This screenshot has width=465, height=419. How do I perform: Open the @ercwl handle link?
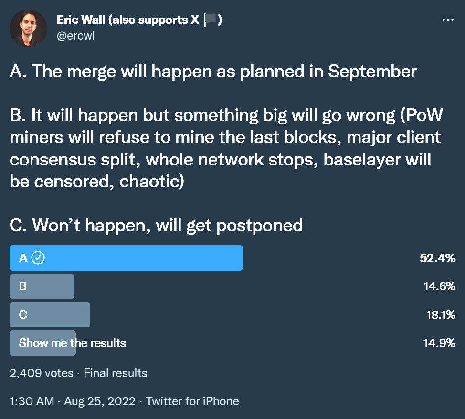[x=75, y=36]
